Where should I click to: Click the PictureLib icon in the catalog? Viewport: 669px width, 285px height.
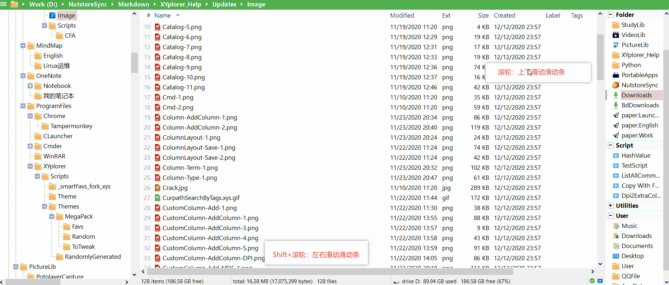pyautogui.click(x=616, y=45)
